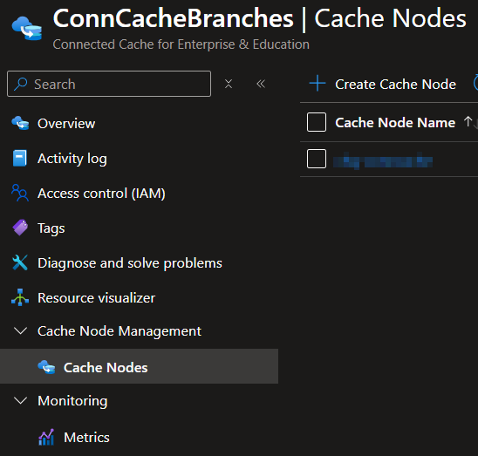Click Create Cache Node button

click(383, 84)
